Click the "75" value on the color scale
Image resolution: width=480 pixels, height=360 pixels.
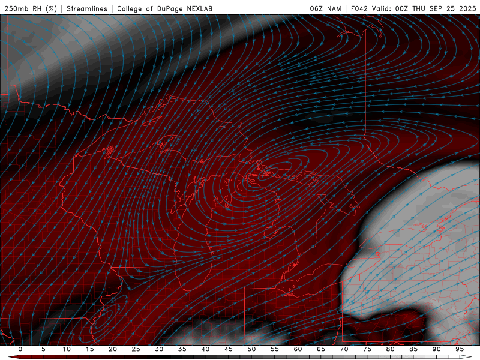pos(367,349)
